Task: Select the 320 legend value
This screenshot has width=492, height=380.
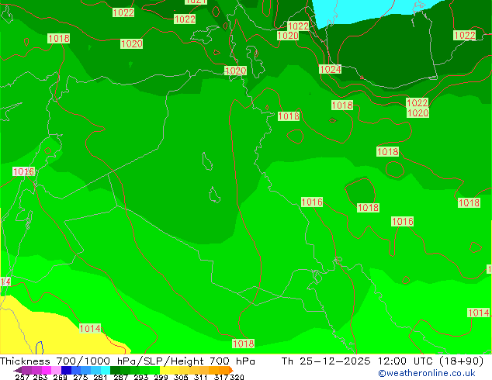Action: pos(237,377)
